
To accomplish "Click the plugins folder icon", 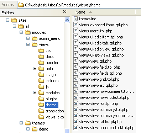I will [x=41, y=99].
